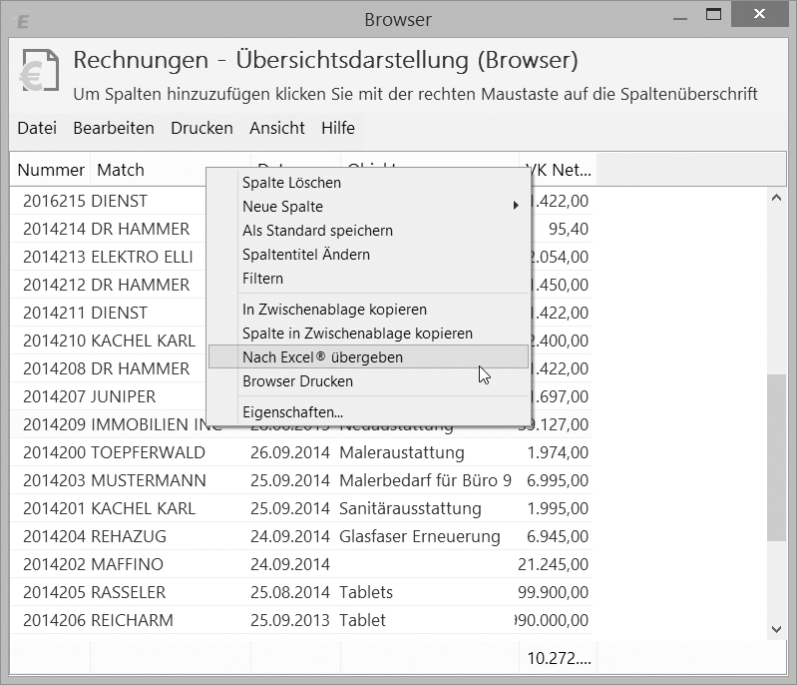797x685 pixels.
Task: Open the Drucken menu
Action: coord(201,128)
